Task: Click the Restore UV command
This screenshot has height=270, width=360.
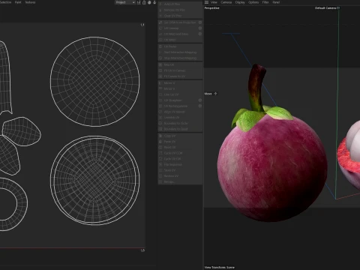Action: pyautogui.click(x=171, y=176)
